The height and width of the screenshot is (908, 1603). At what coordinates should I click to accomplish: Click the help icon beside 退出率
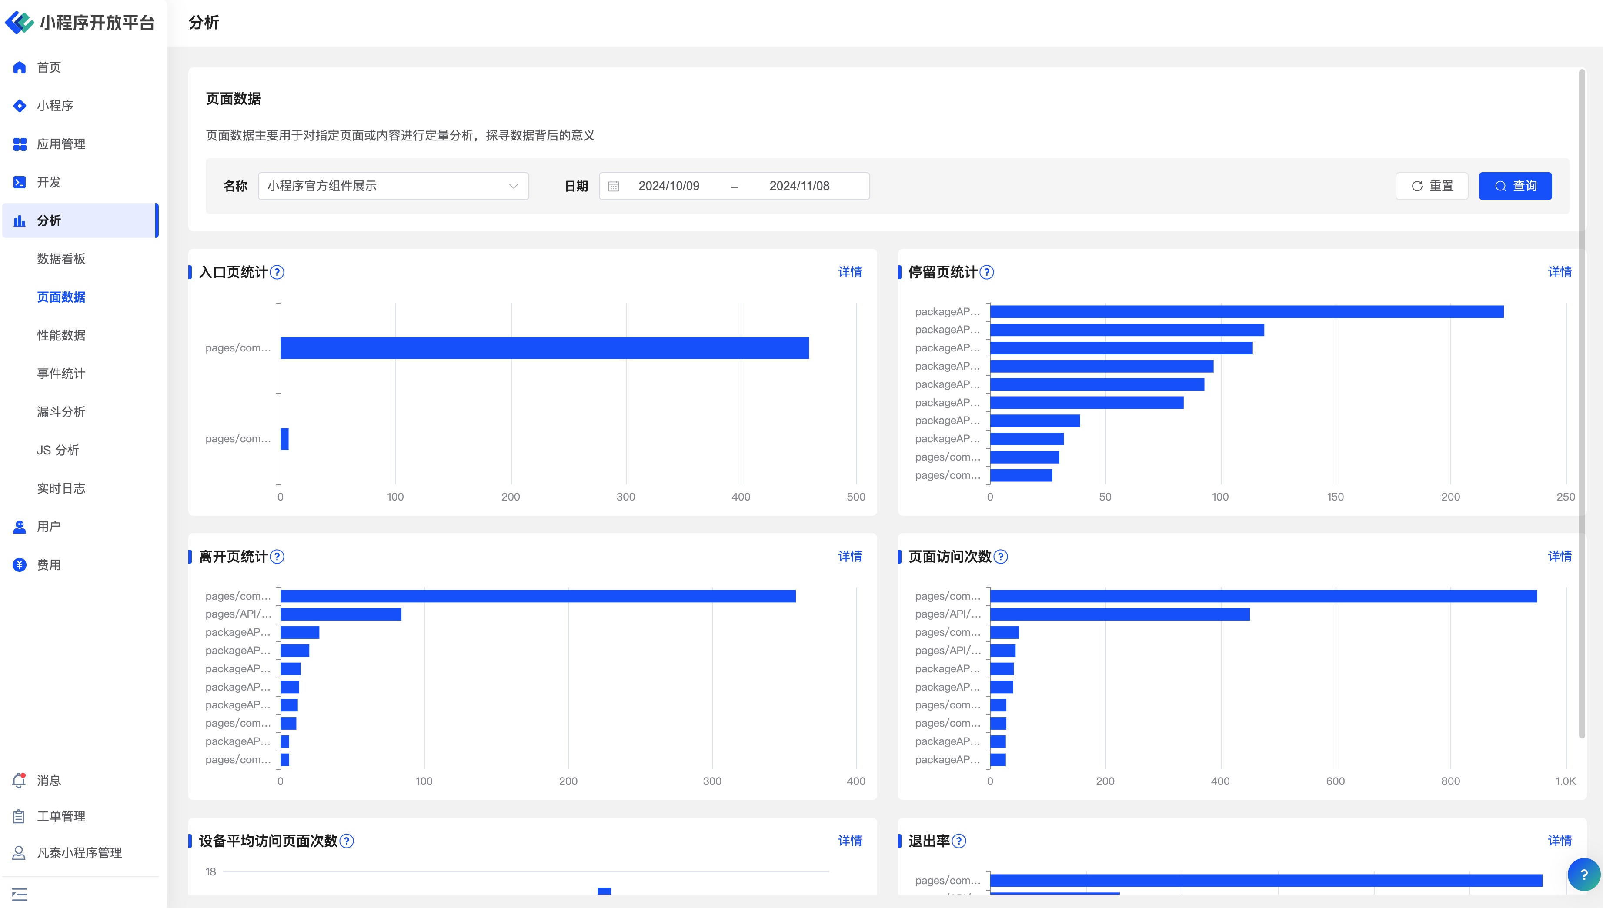click(959, 841)
